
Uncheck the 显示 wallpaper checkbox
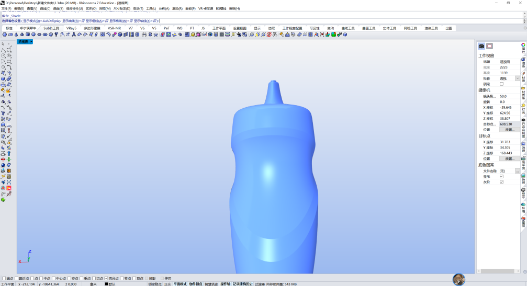click(501, 176)
